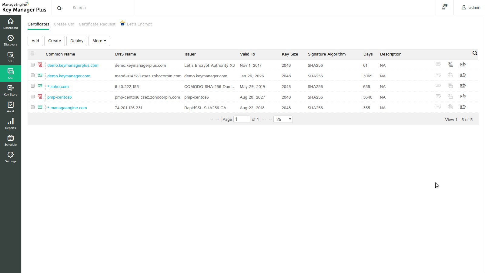
Task: Expand the search filter dropdown in header
Action: coord(60,8)
